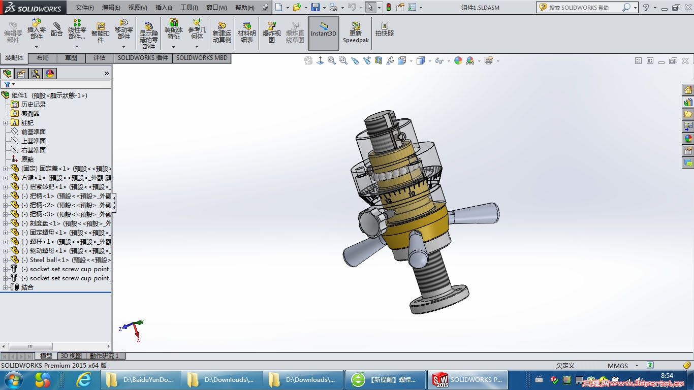Click the 材料明细表 bill of materials icon
The image size is (694, 390).
point(247,32)
